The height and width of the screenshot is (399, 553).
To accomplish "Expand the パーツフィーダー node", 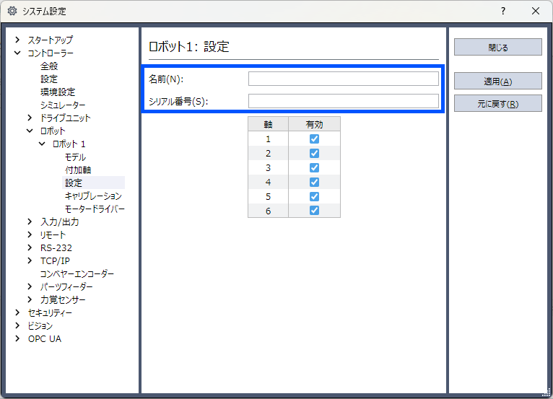I will coord(30,286).
